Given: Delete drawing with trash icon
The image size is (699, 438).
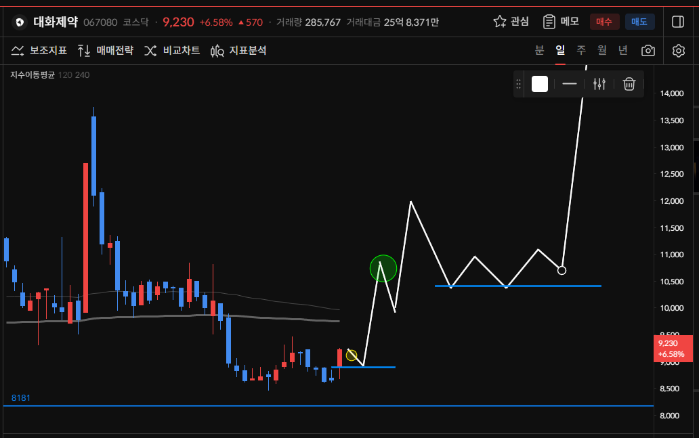Looking at the screenshot, I should click(x=629, y=84).
